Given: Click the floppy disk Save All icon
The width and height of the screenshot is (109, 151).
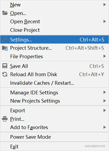Looking at the screenshot, I should pyautogui.click(x=5, y=66).
